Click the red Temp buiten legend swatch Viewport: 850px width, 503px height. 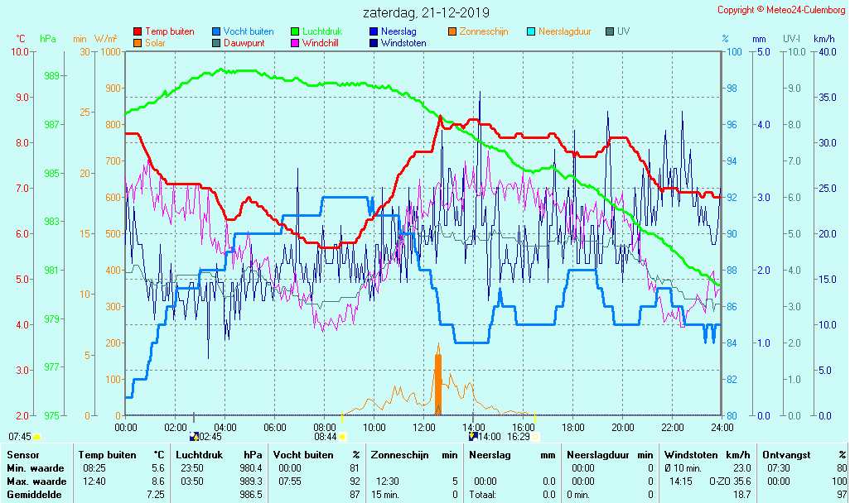point(138,31)
